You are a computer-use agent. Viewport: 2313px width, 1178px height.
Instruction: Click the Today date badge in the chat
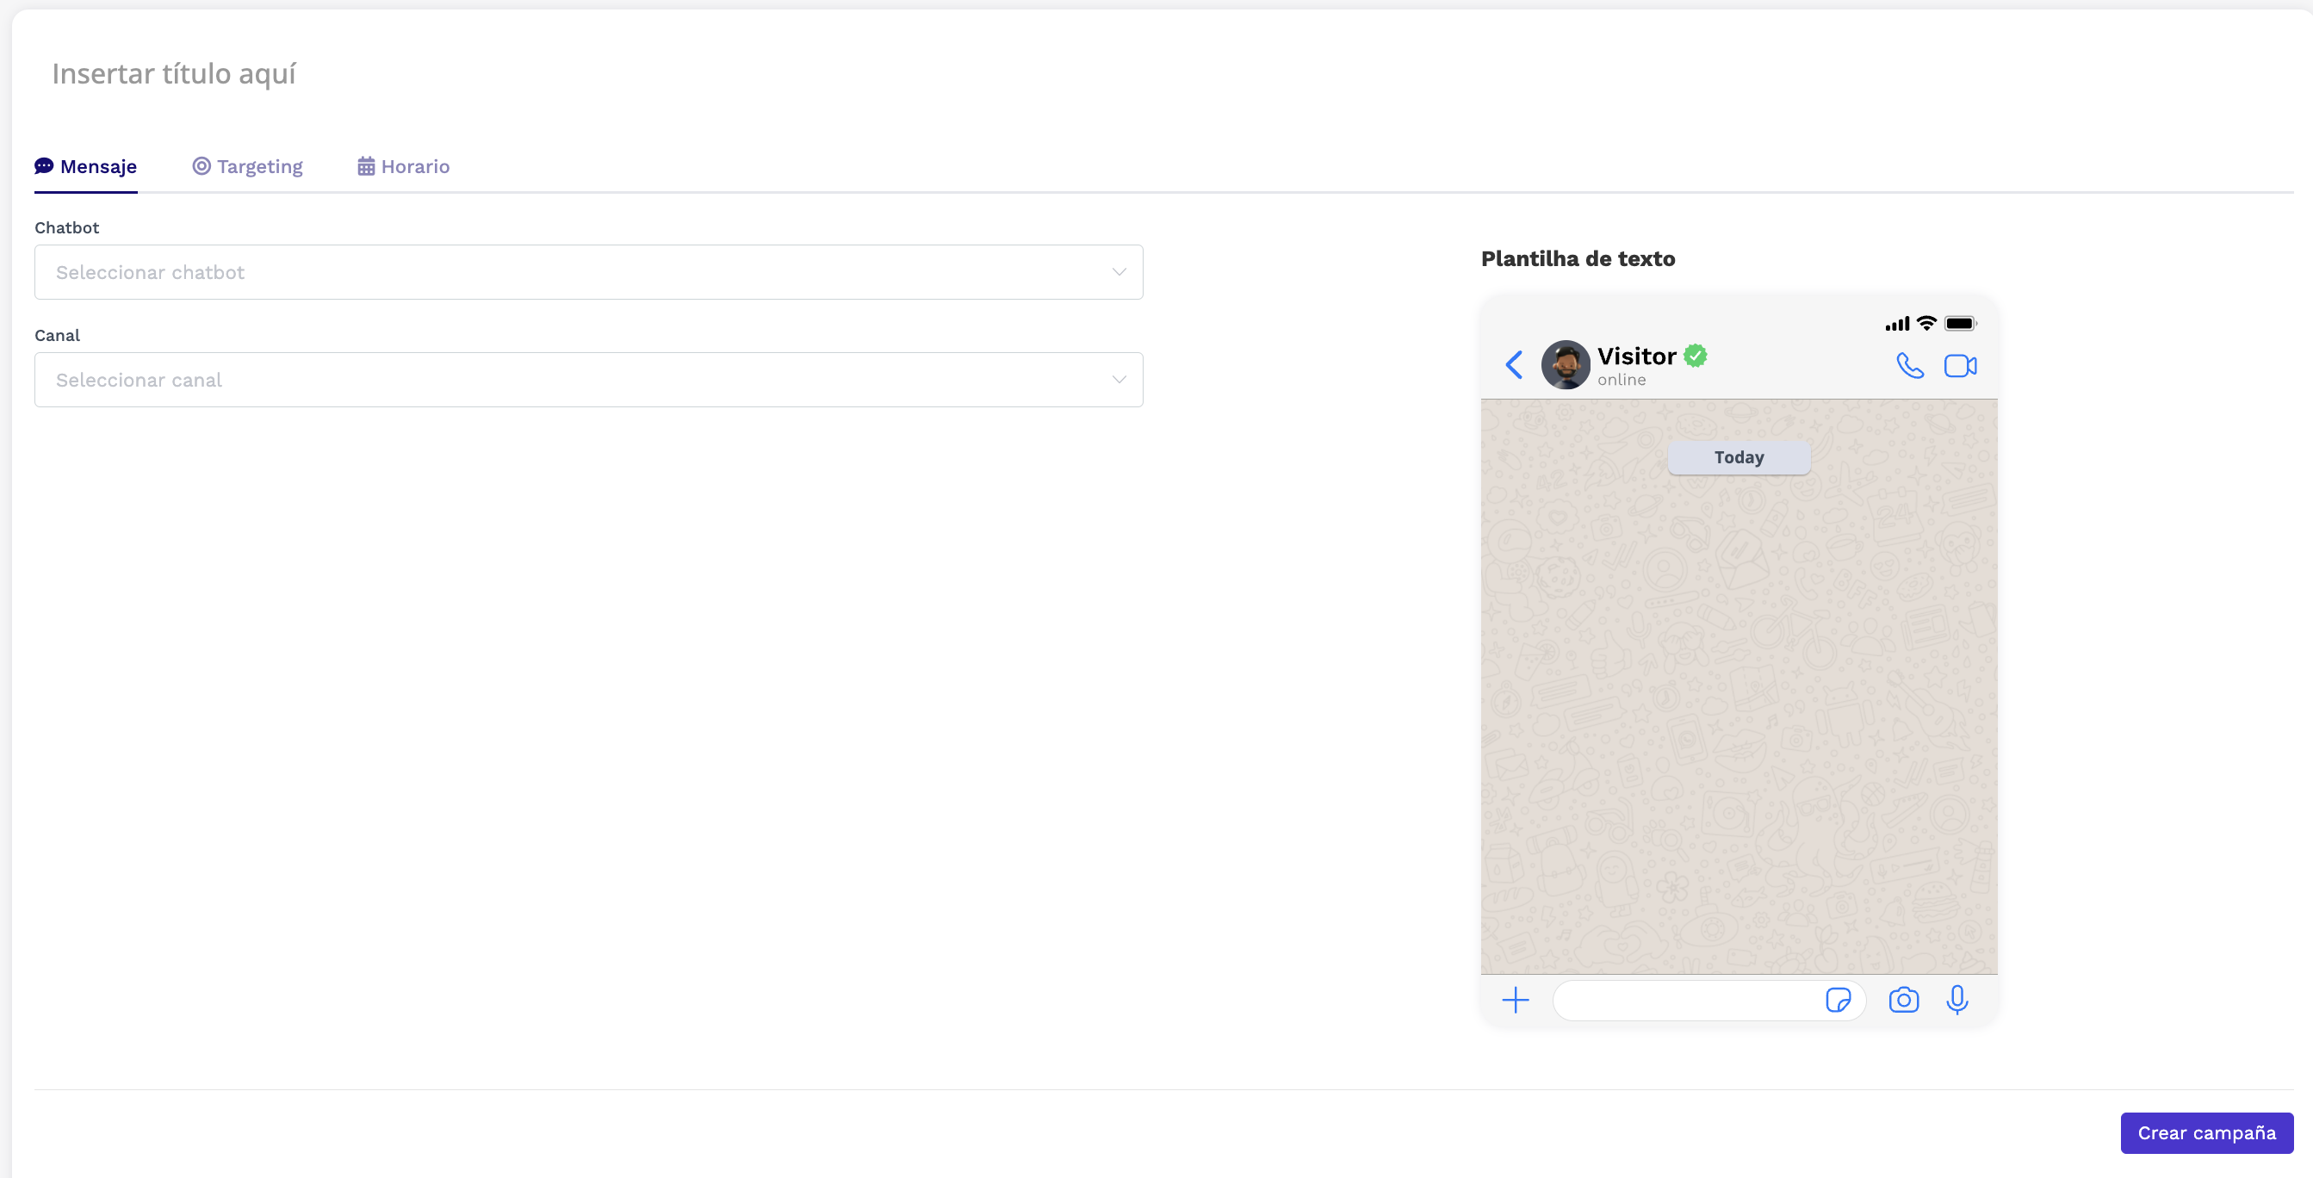pyautogui.click(x=1739, y=457)
